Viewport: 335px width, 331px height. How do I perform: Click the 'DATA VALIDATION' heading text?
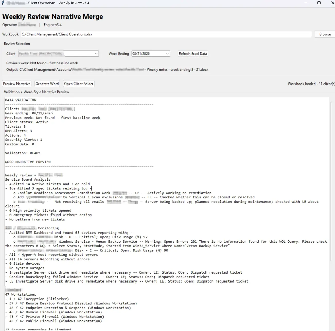[x=21, y=100]
